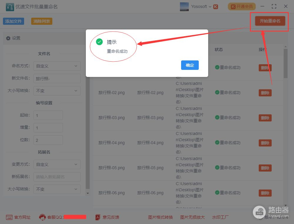Delete the 旅行照-02.png row
The height and width of the screenshot is (224, 294).
click(265, 93)
